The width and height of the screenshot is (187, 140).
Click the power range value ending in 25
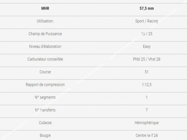(146, 34)
